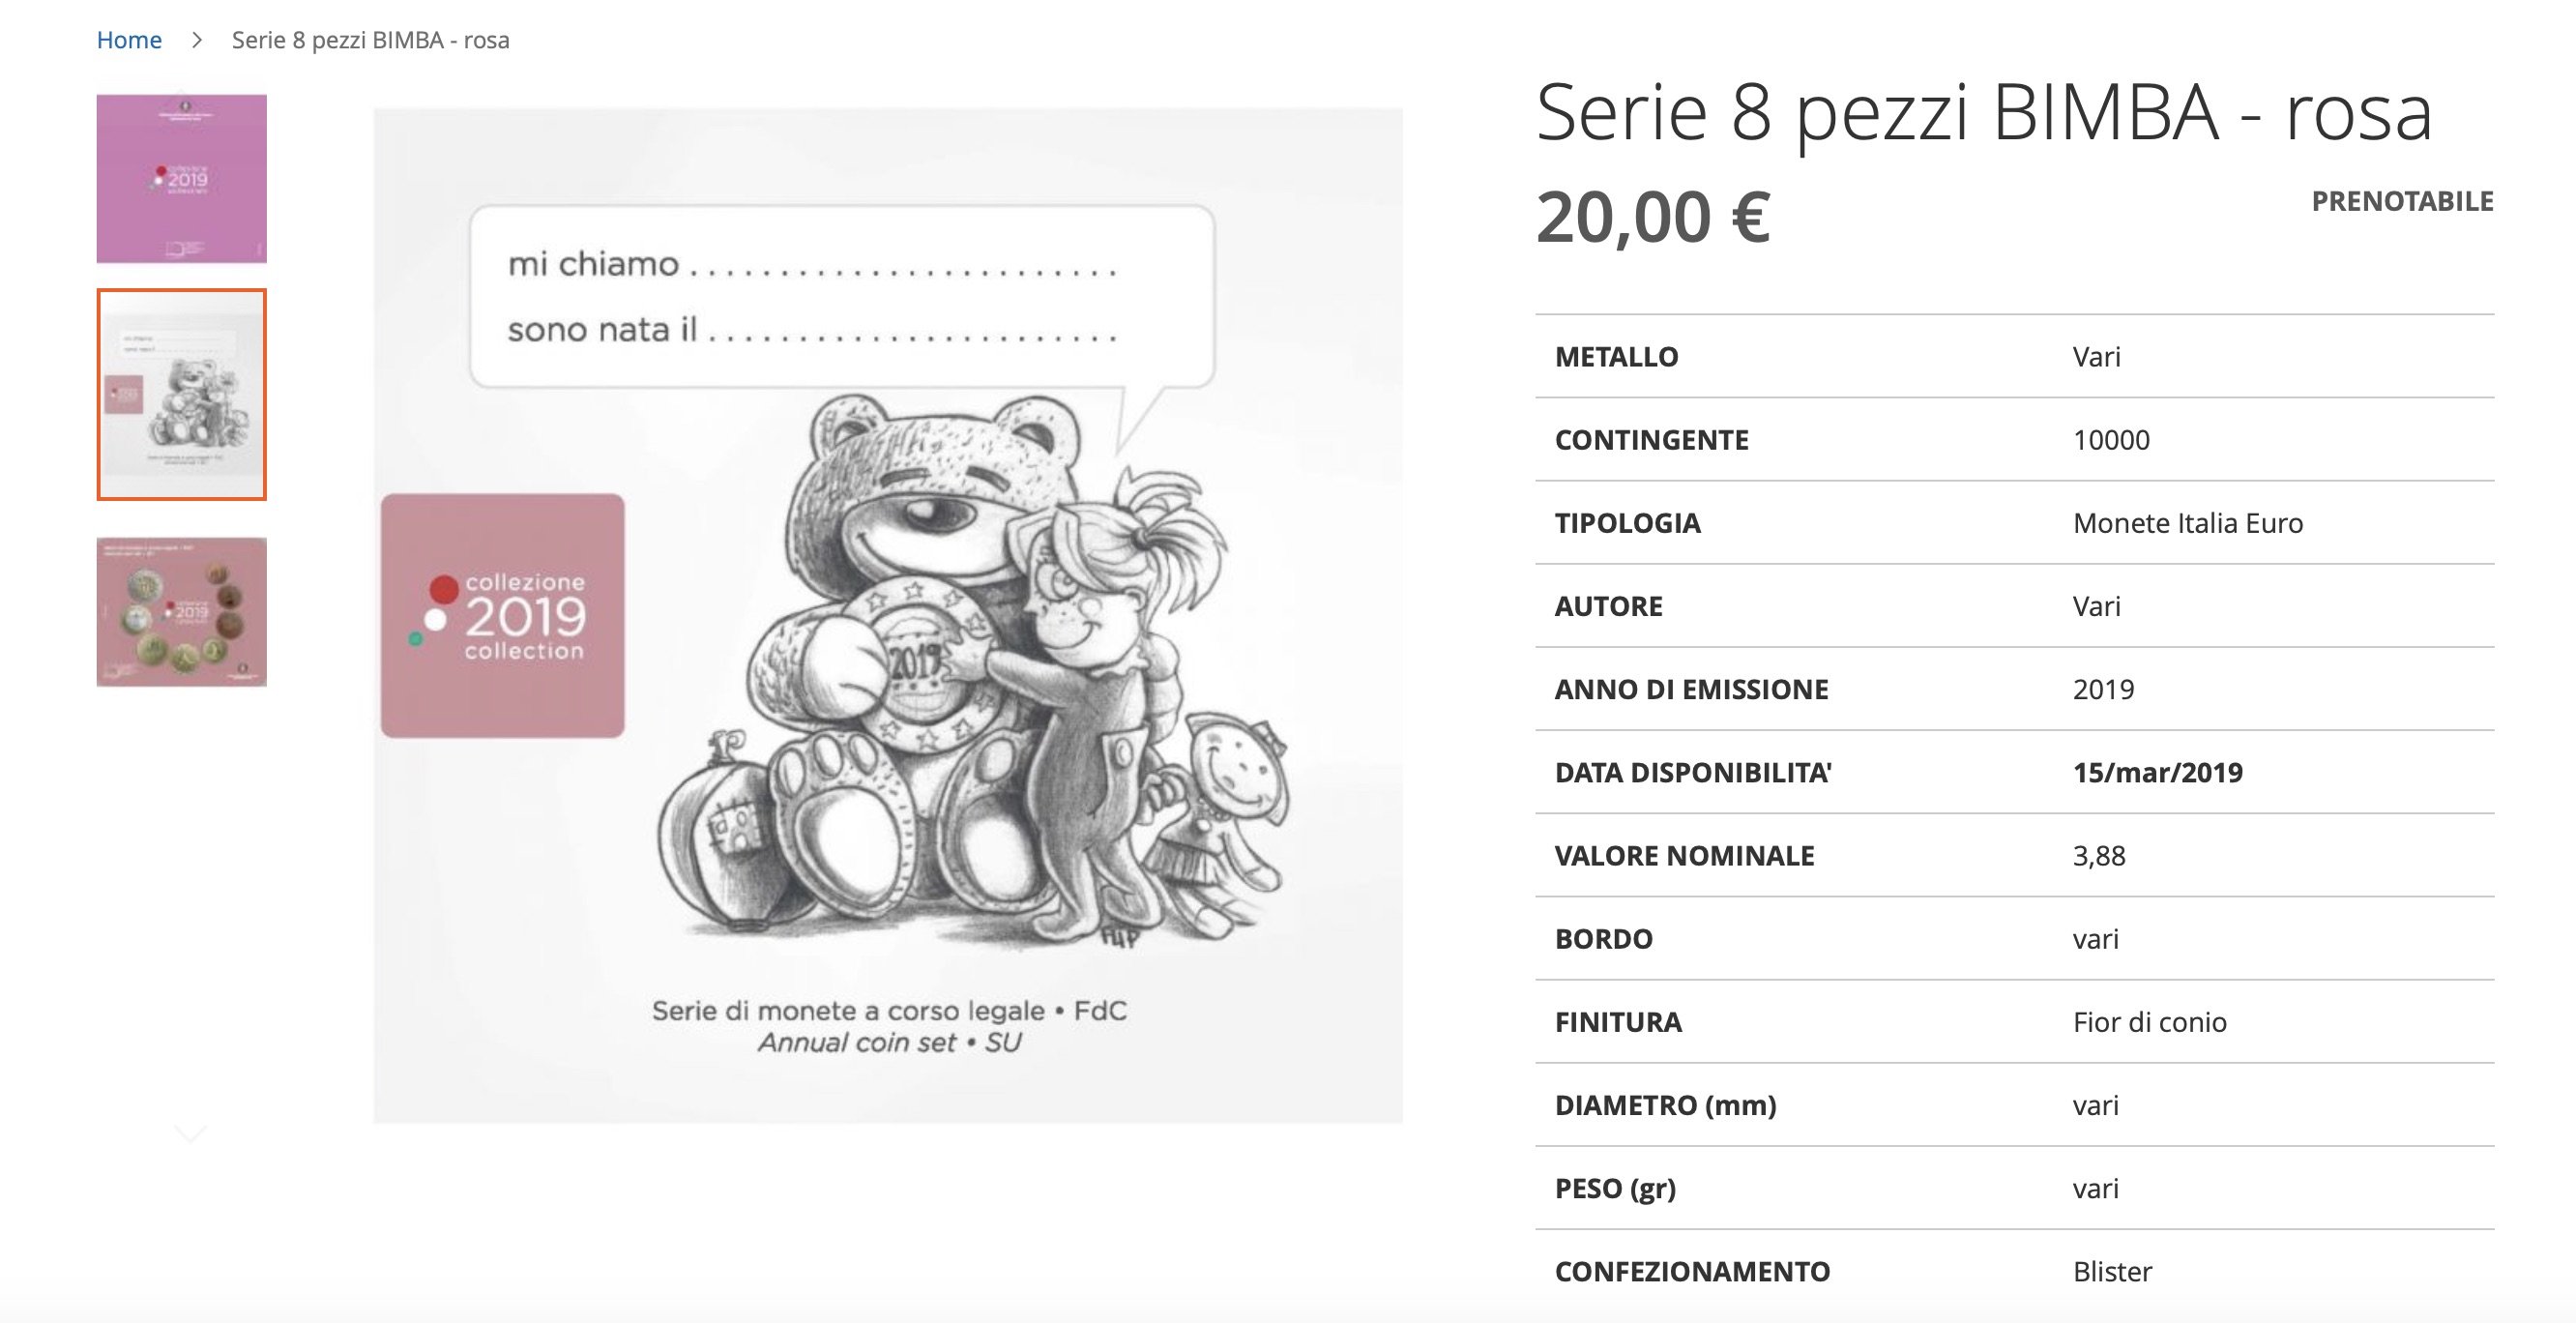This screenshot has width=2576, height=1323.
Task: Click the 'Fior di conio' finitura value
Action: click(2149, 1022)
